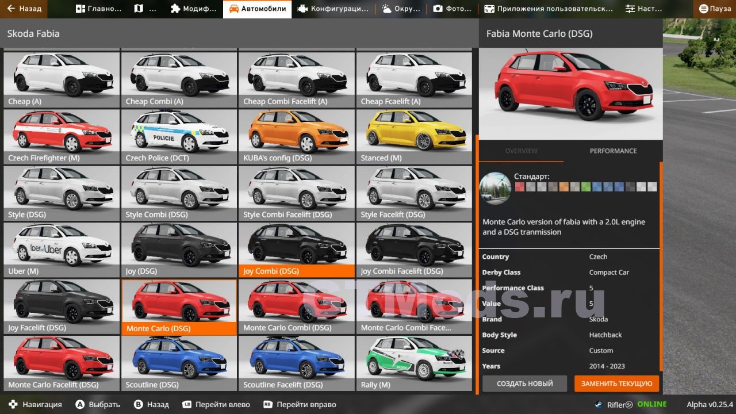Open the Наст... settings tab with sliders icon

click(643, 9)
